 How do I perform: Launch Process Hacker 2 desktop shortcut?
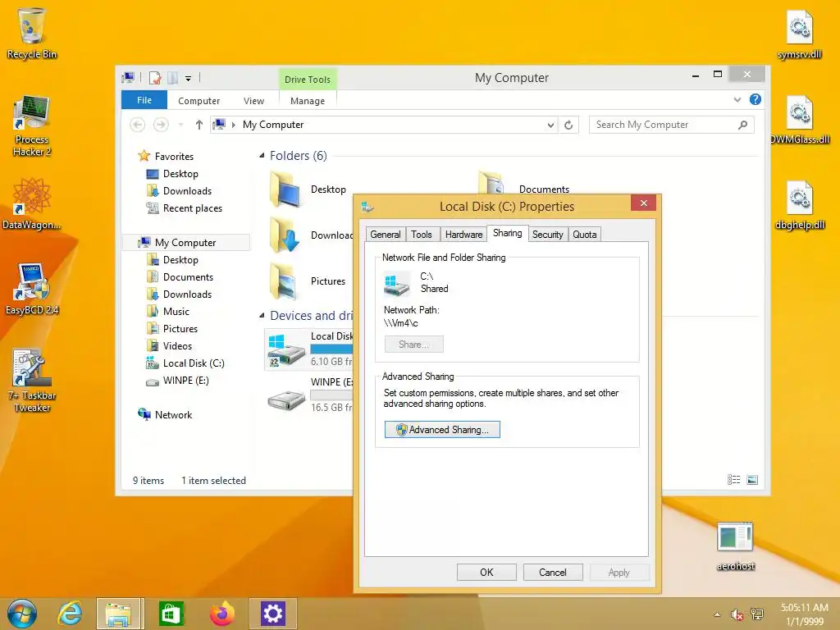pos(32,126)
